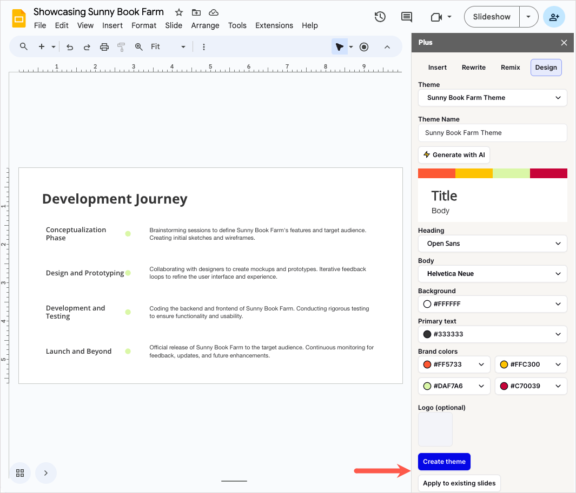Open the comments history icon

(x=406, y=17)
